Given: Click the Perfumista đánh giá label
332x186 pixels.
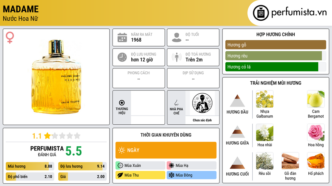Looking at the screenshot, I should tap(47, 151).
